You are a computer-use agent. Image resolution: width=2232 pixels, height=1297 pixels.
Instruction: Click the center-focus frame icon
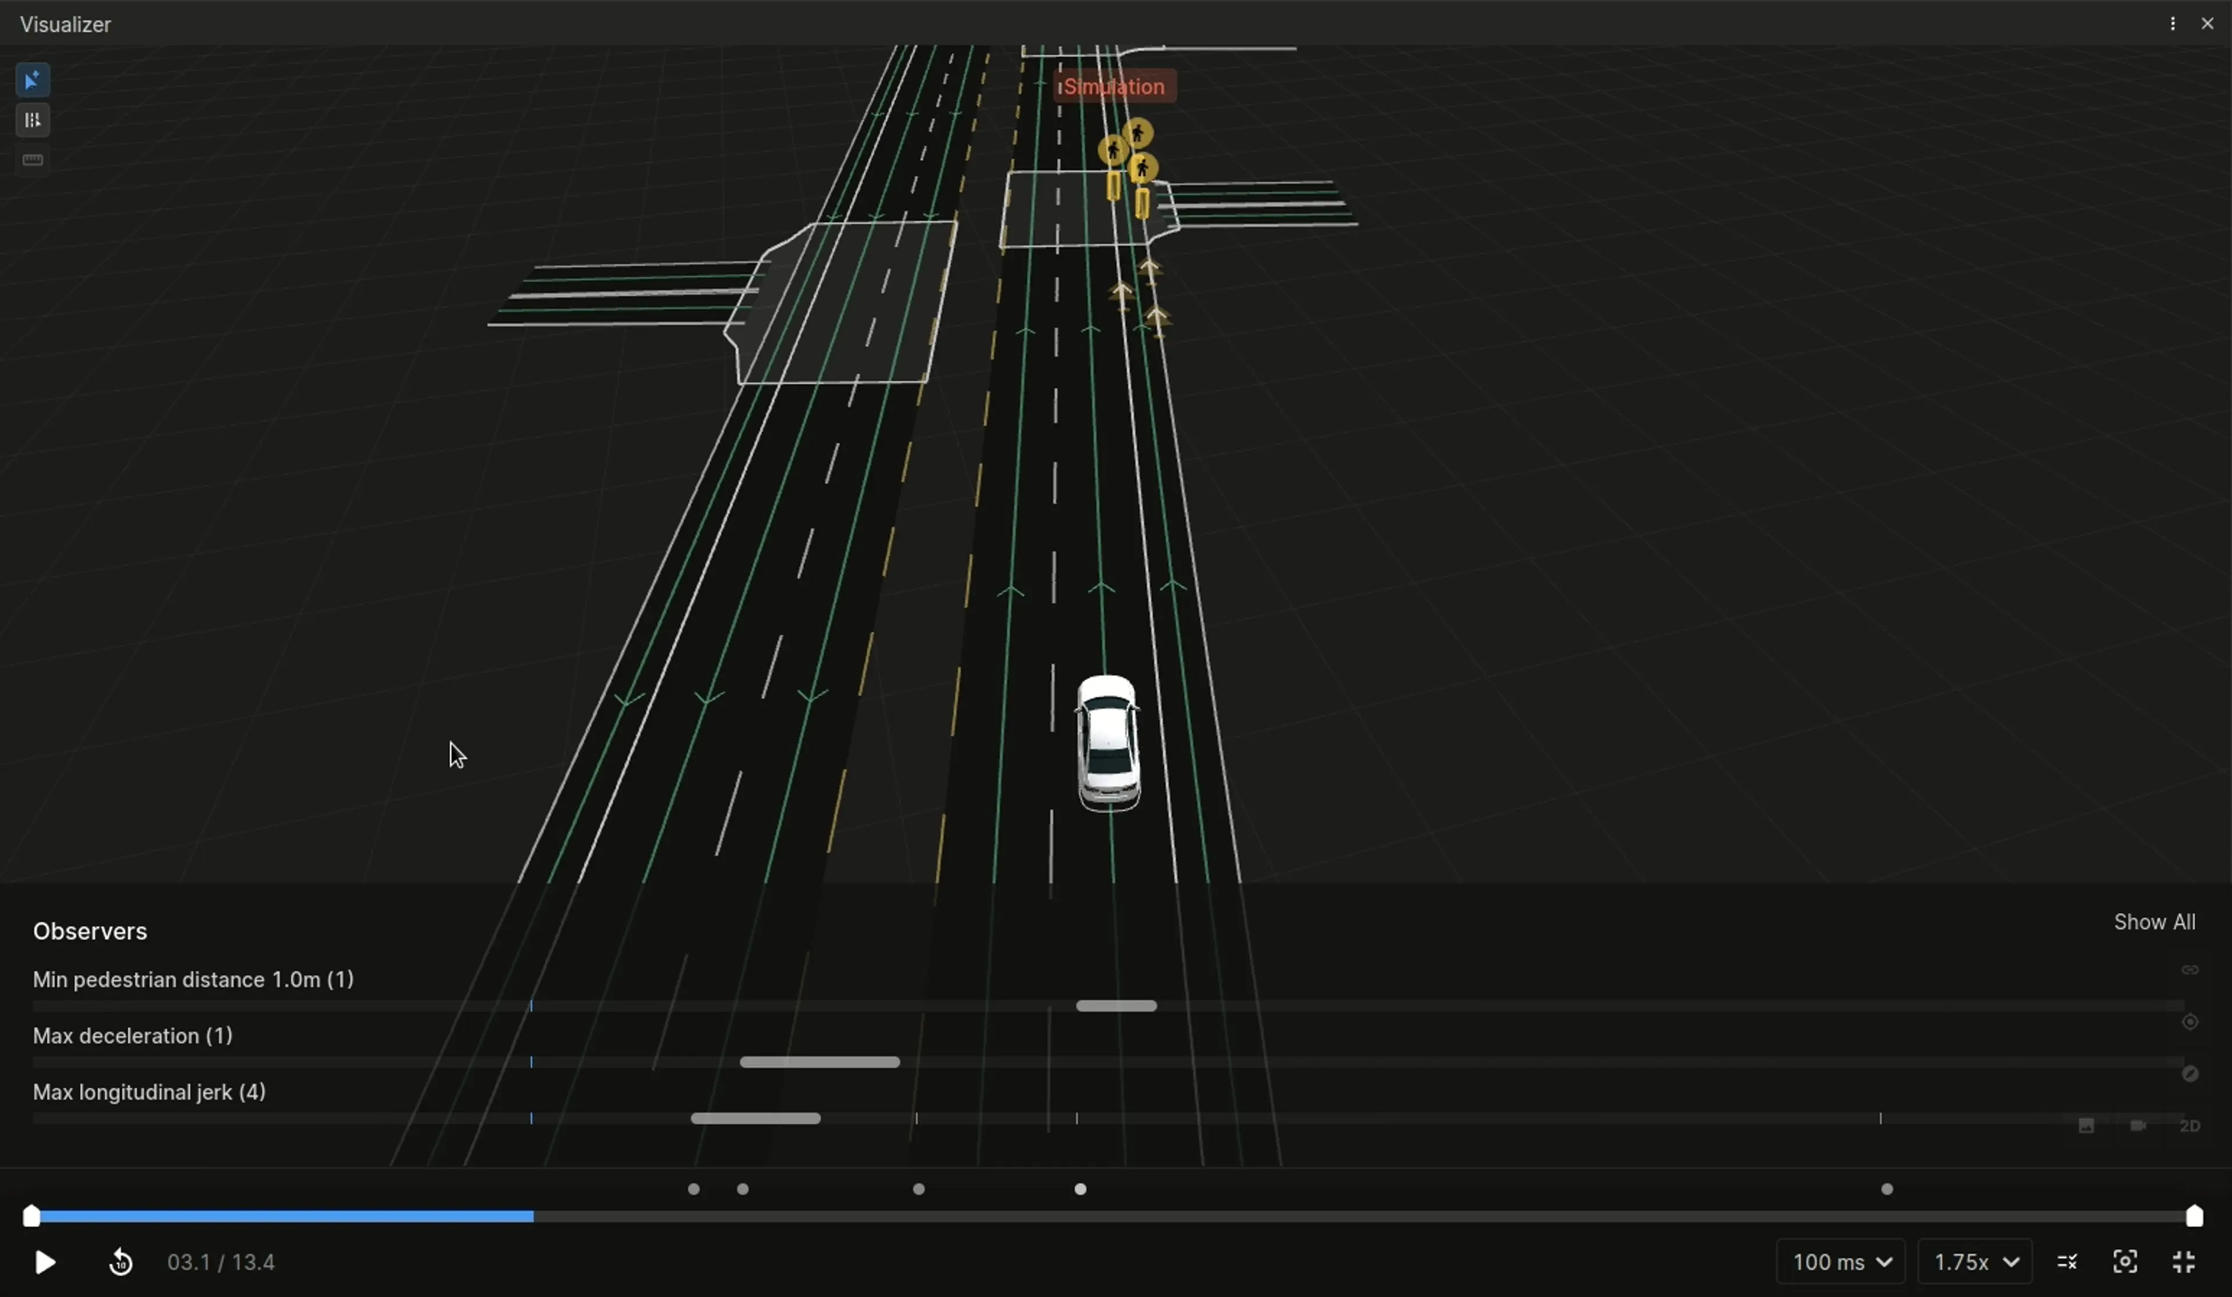pos(2125,1263)
